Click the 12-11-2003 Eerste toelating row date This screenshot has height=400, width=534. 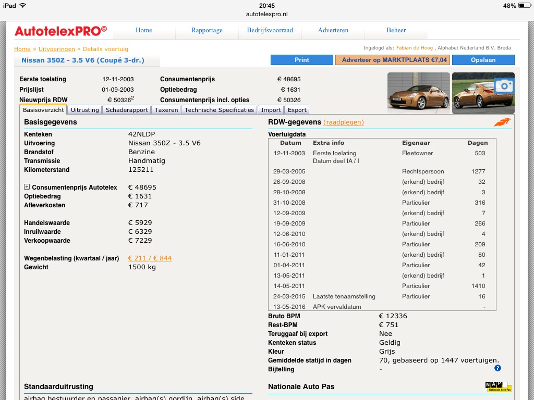[289, 153]
